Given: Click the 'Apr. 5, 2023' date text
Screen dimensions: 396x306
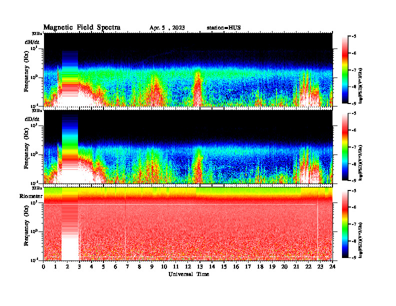Looking at the screenshot, I should [x=167, y=28].
